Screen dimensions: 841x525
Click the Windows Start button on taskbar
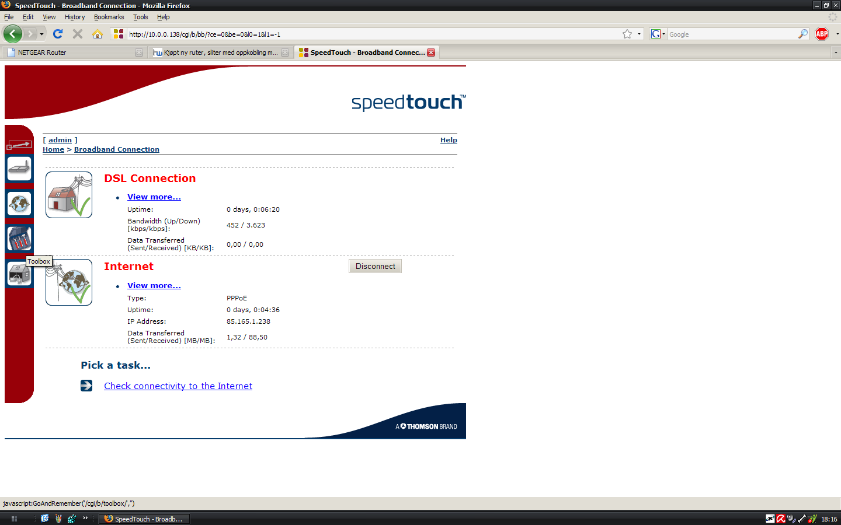click(14, 519)
